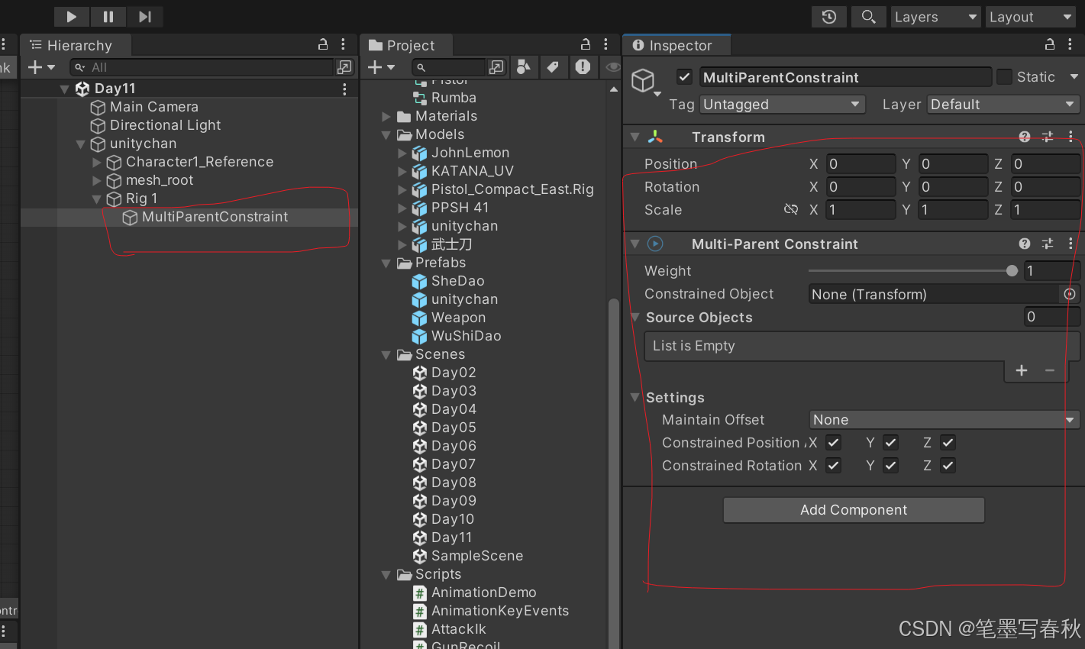Viewport: 1085px width, 649px height.
Task: Open the search by label filter icon
Action: (554, 67)
